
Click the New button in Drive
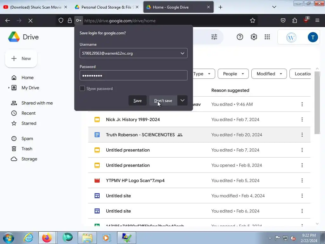21,58
